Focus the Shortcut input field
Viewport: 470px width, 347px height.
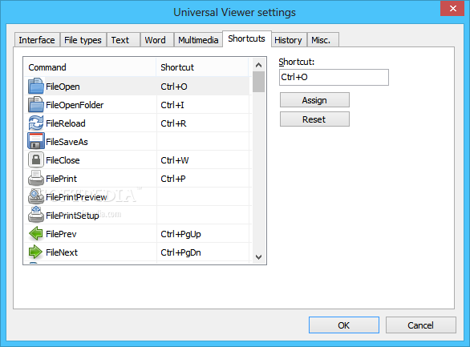pyautogui.click(x=334, y=77)
